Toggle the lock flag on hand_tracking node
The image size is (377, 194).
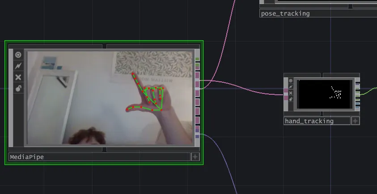tap(291, 99)
